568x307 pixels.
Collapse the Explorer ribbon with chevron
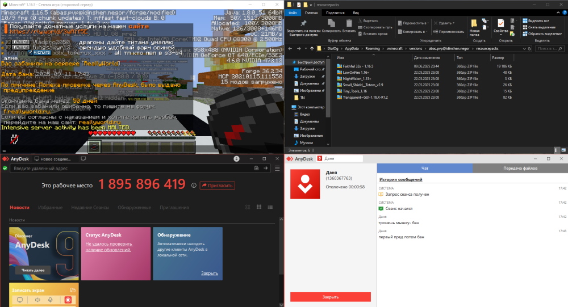click(558, 12)
